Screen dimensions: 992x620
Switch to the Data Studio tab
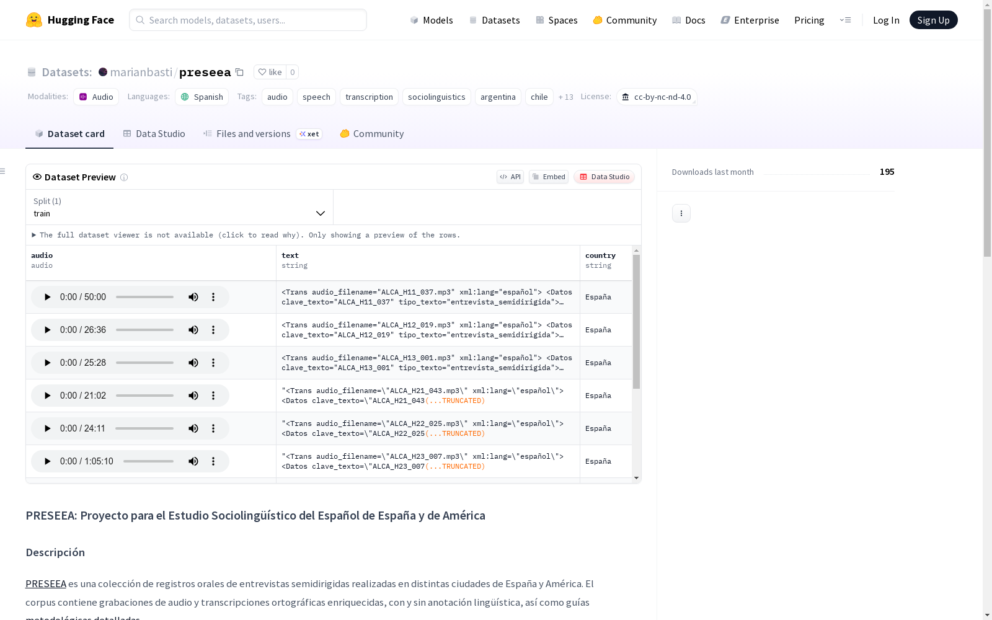(154, 134)
